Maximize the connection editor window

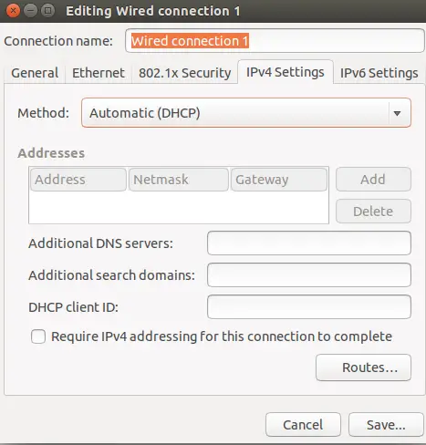tap(47, 11)
